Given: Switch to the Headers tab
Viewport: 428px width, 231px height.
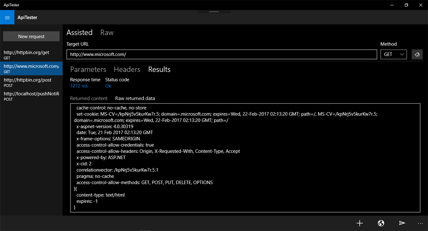Looking at the screenshot, I should click(x=127, y=70).
